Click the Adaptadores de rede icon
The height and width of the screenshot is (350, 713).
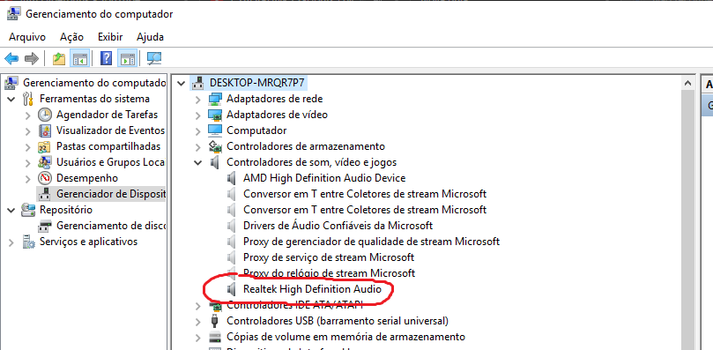(215, 99)
